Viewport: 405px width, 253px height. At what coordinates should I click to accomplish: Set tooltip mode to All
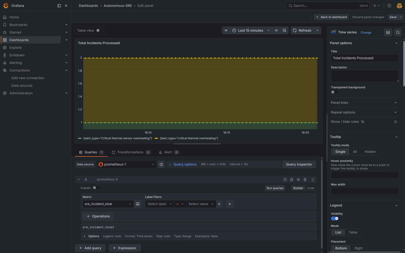(355, 152)
